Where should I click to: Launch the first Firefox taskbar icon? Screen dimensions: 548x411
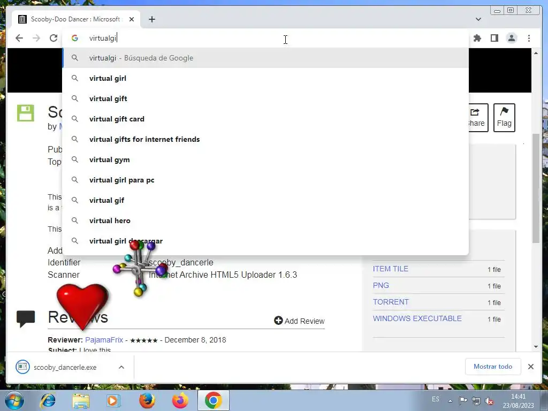coord(147,400)
